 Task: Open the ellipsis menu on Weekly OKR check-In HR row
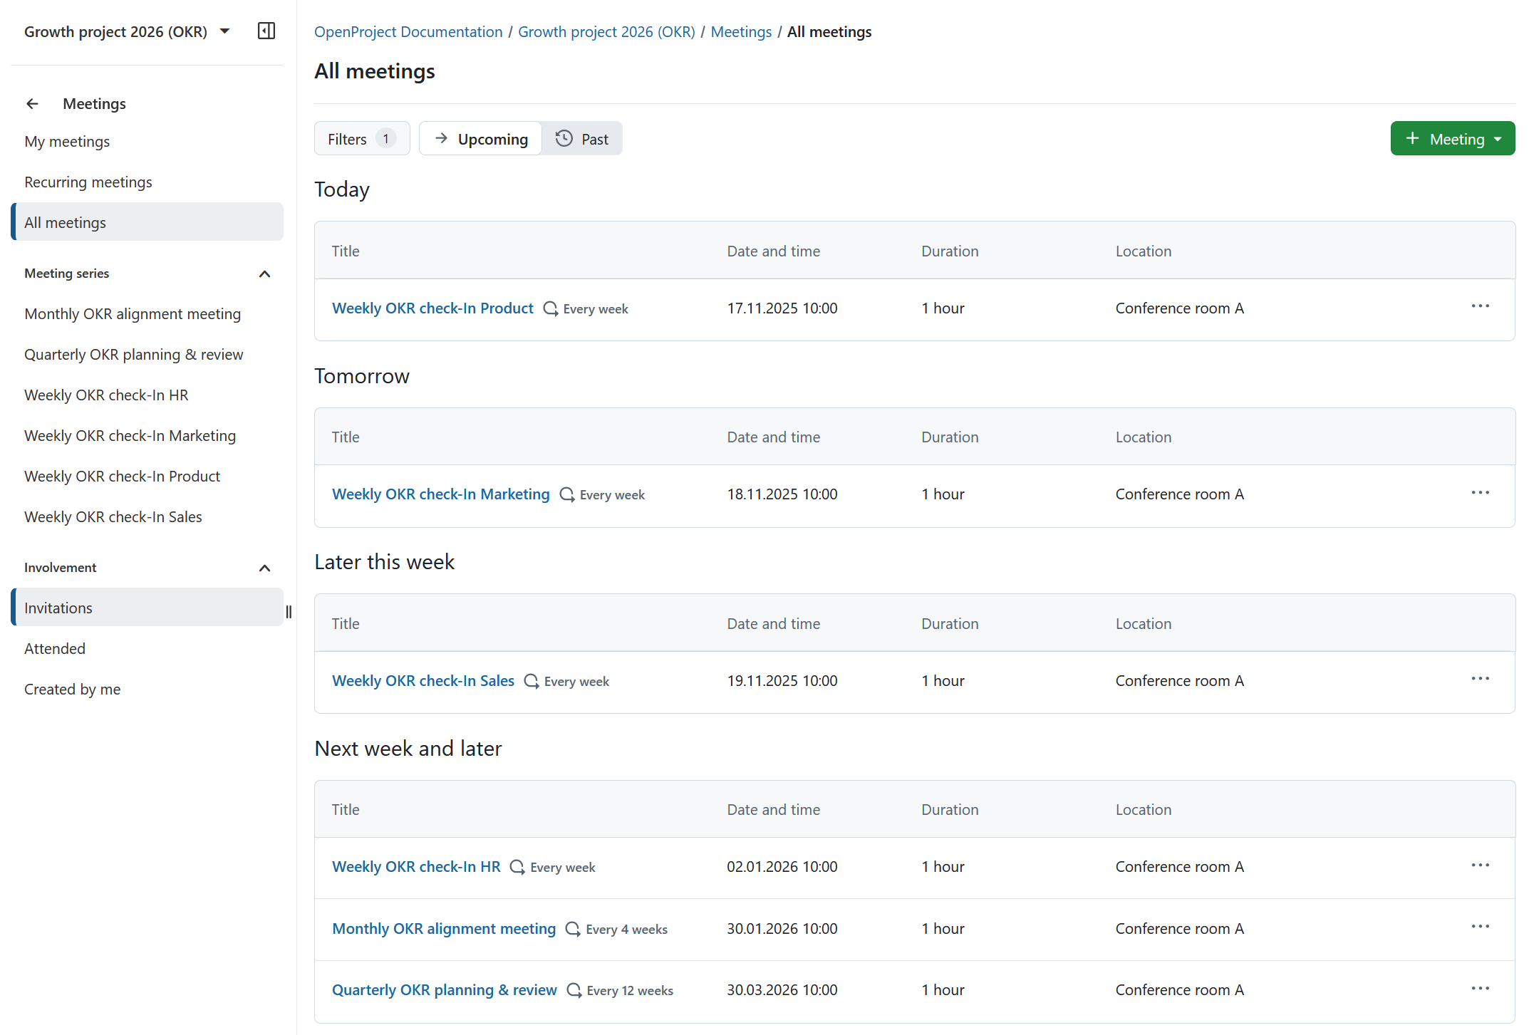tap(1480, 865)
